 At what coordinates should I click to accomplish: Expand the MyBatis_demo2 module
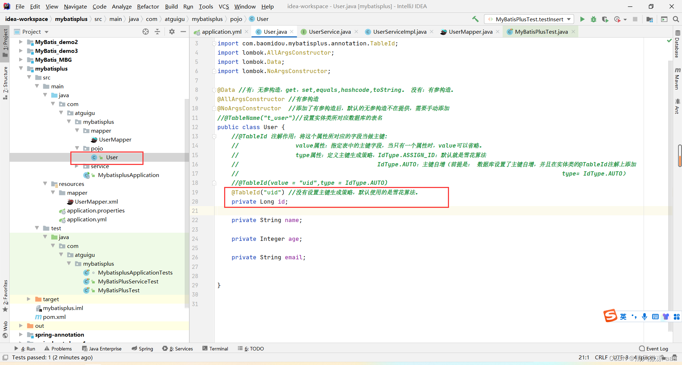(21, 42)
